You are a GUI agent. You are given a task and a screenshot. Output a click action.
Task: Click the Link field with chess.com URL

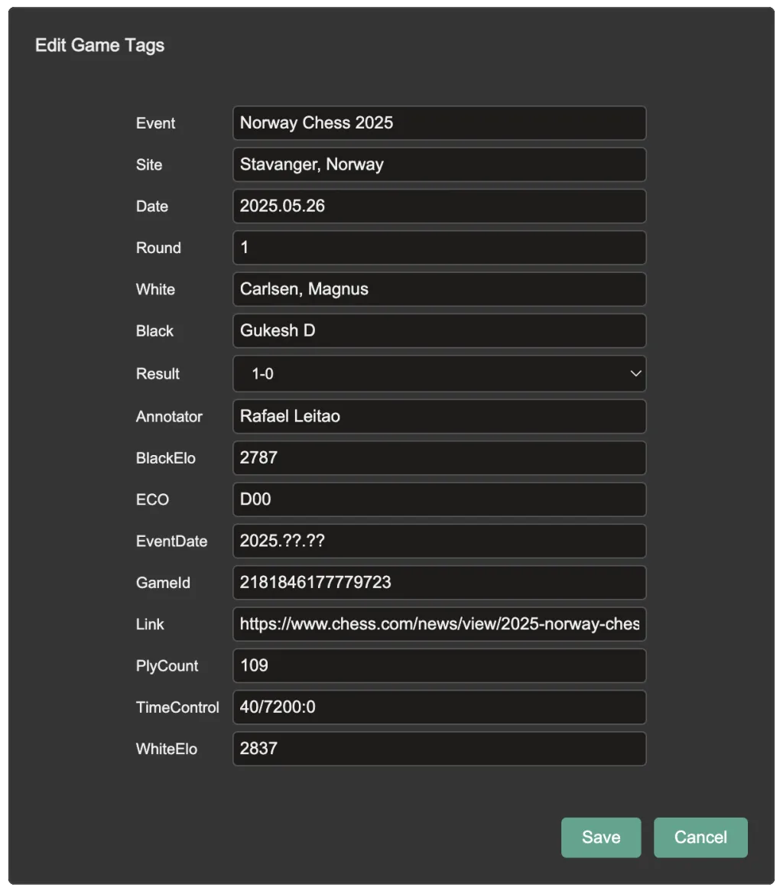pos(439,624)
